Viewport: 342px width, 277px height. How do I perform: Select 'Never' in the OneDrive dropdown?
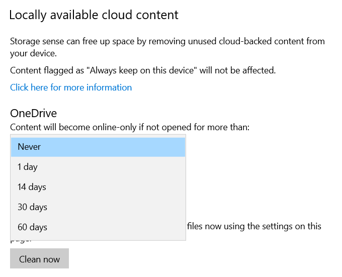click(98, 147)
